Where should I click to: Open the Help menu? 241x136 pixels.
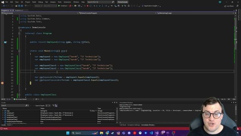[83, 2]
